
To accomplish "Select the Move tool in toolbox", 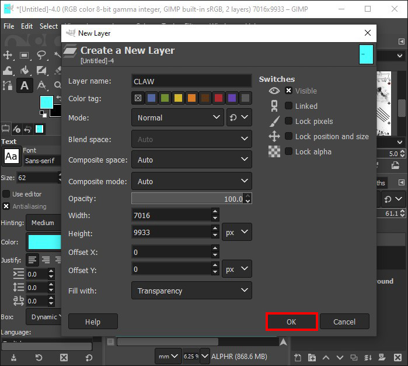I will tap(8, 55).
